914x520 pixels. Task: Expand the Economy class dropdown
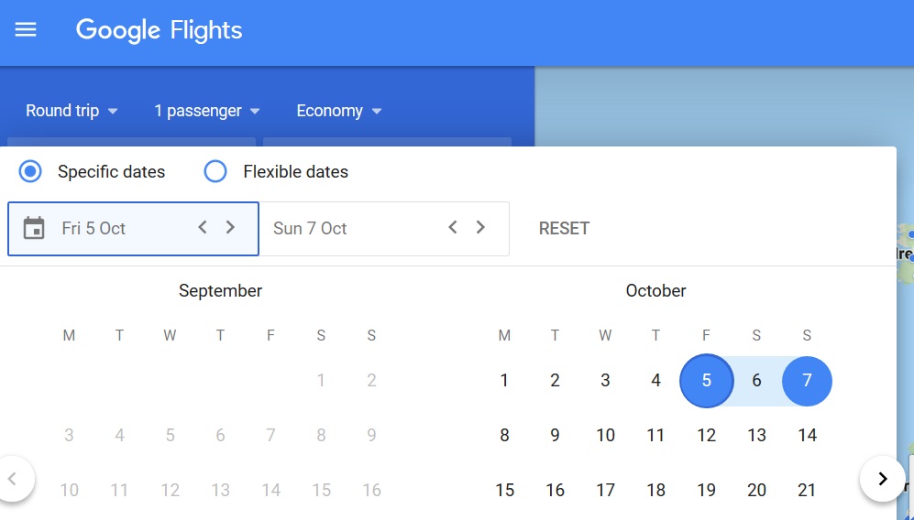tap(338, 111)
